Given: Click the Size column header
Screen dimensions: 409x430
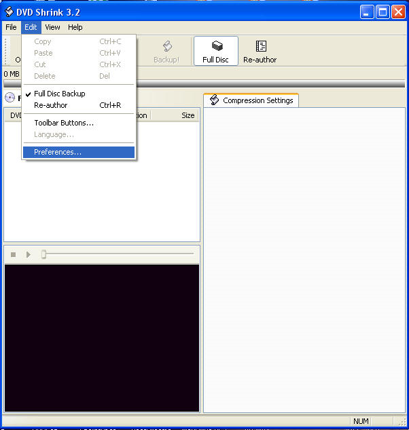Looking at the screenshot, I should (175, 115).
